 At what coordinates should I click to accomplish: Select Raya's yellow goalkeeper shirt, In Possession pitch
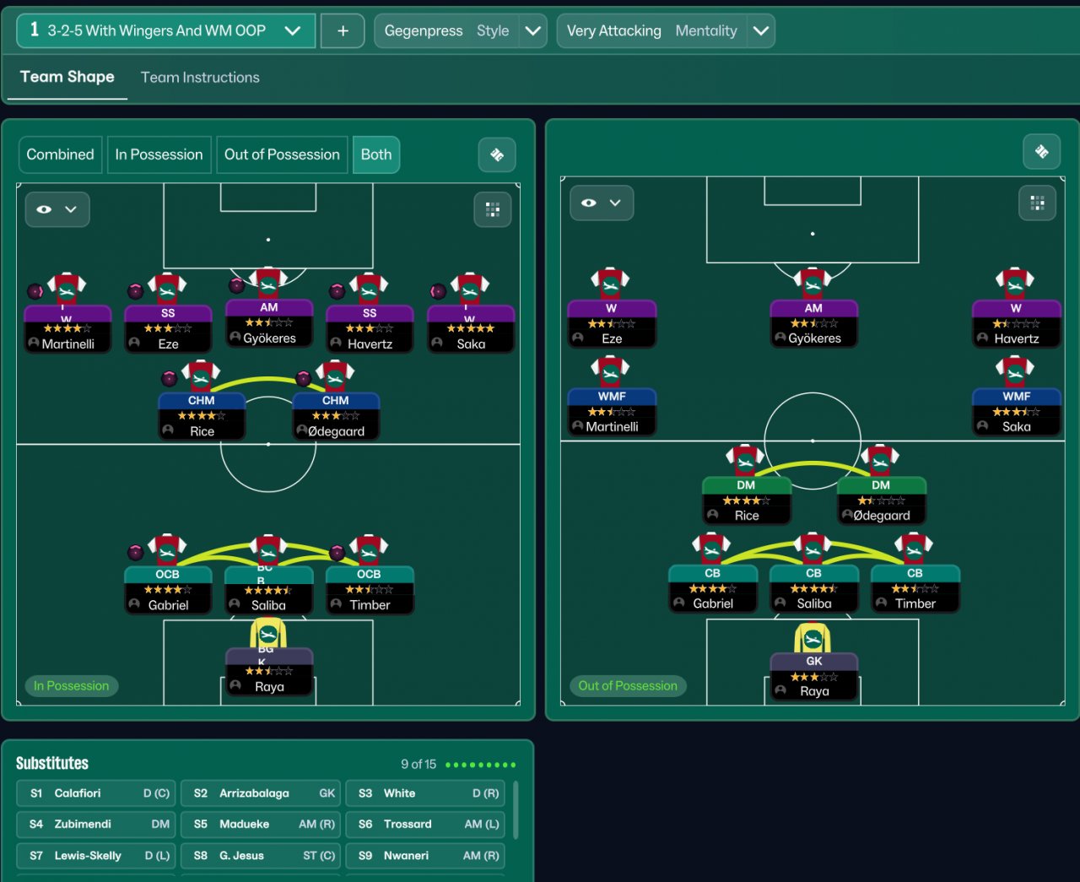(x=268, y=633)
